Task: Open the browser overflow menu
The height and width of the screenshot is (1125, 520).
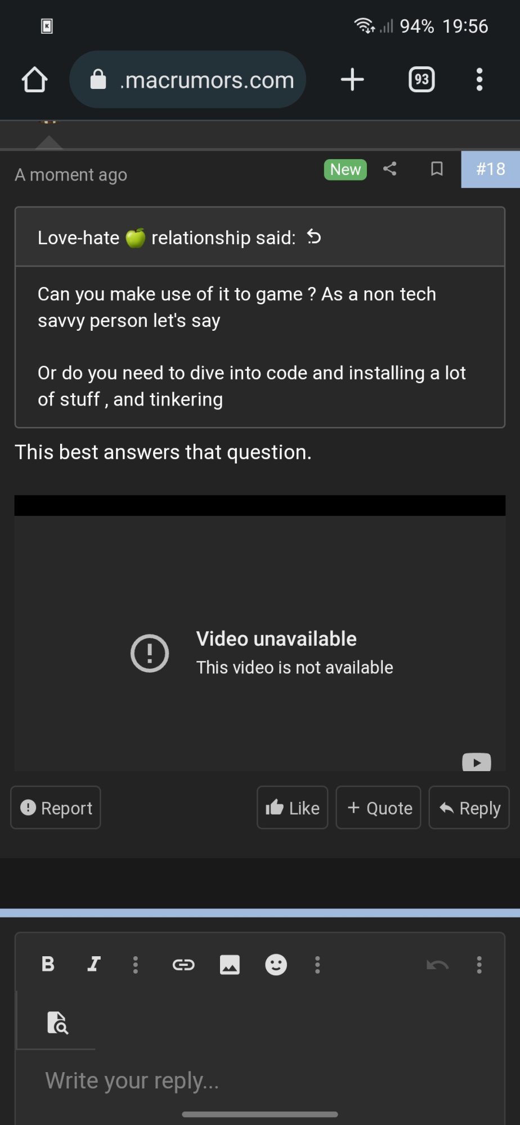Action: tap(479, 79)
